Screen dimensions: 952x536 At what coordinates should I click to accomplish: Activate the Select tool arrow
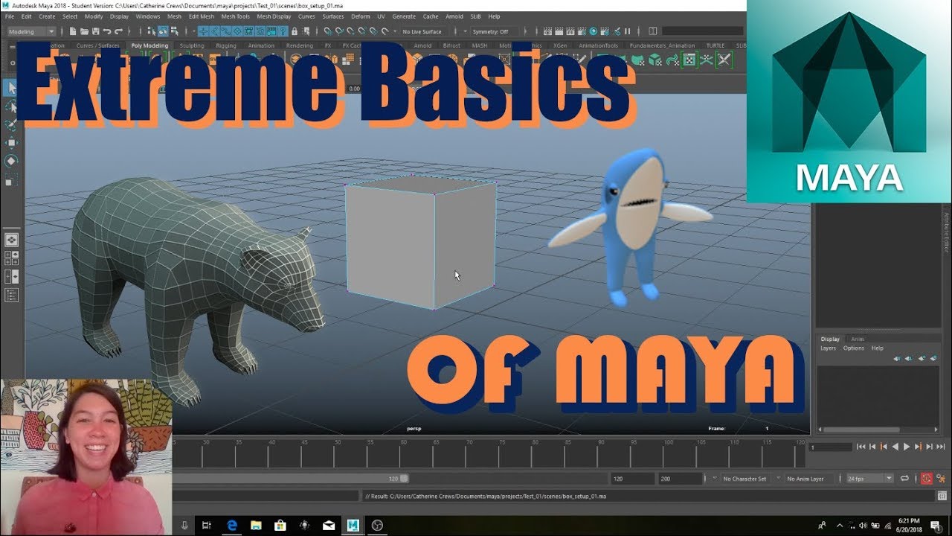click(11, 88)
